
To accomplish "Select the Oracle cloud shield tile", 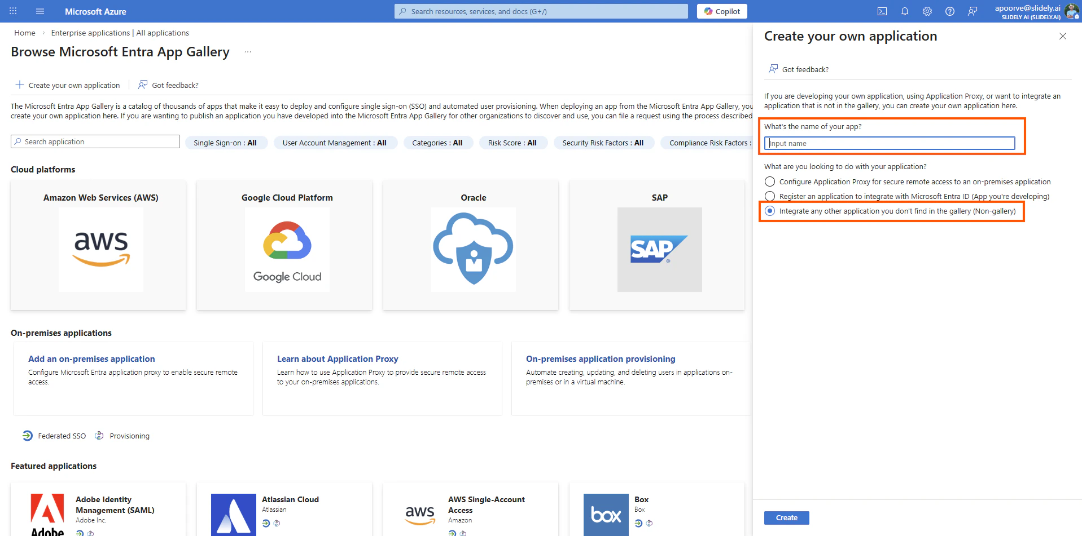I will (474, 250).
